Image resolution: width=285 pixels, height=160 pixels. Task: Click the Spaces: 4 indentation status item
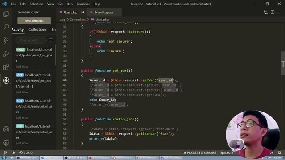click(x=227, y=152)
